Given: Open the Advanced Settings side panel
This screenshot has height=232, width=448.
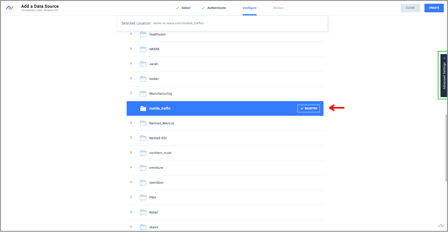Looking at the screenshot, I should (444, 75).
